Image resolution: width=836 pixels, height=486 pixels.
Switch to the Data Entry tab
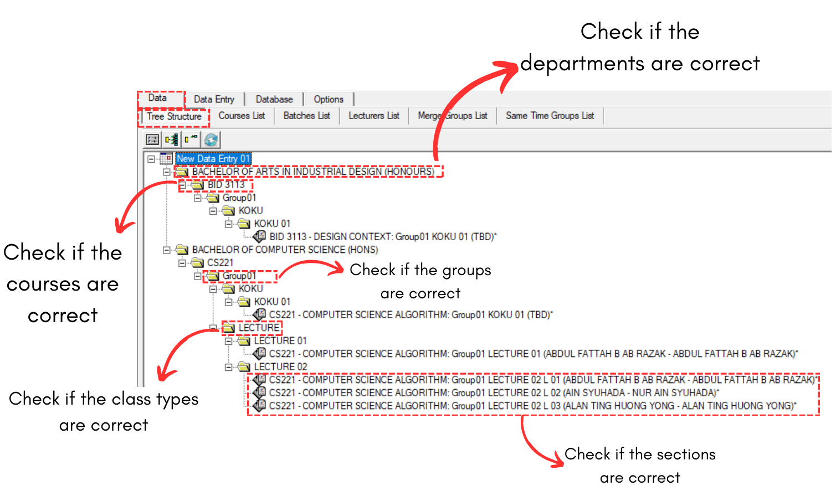(214, 99)
